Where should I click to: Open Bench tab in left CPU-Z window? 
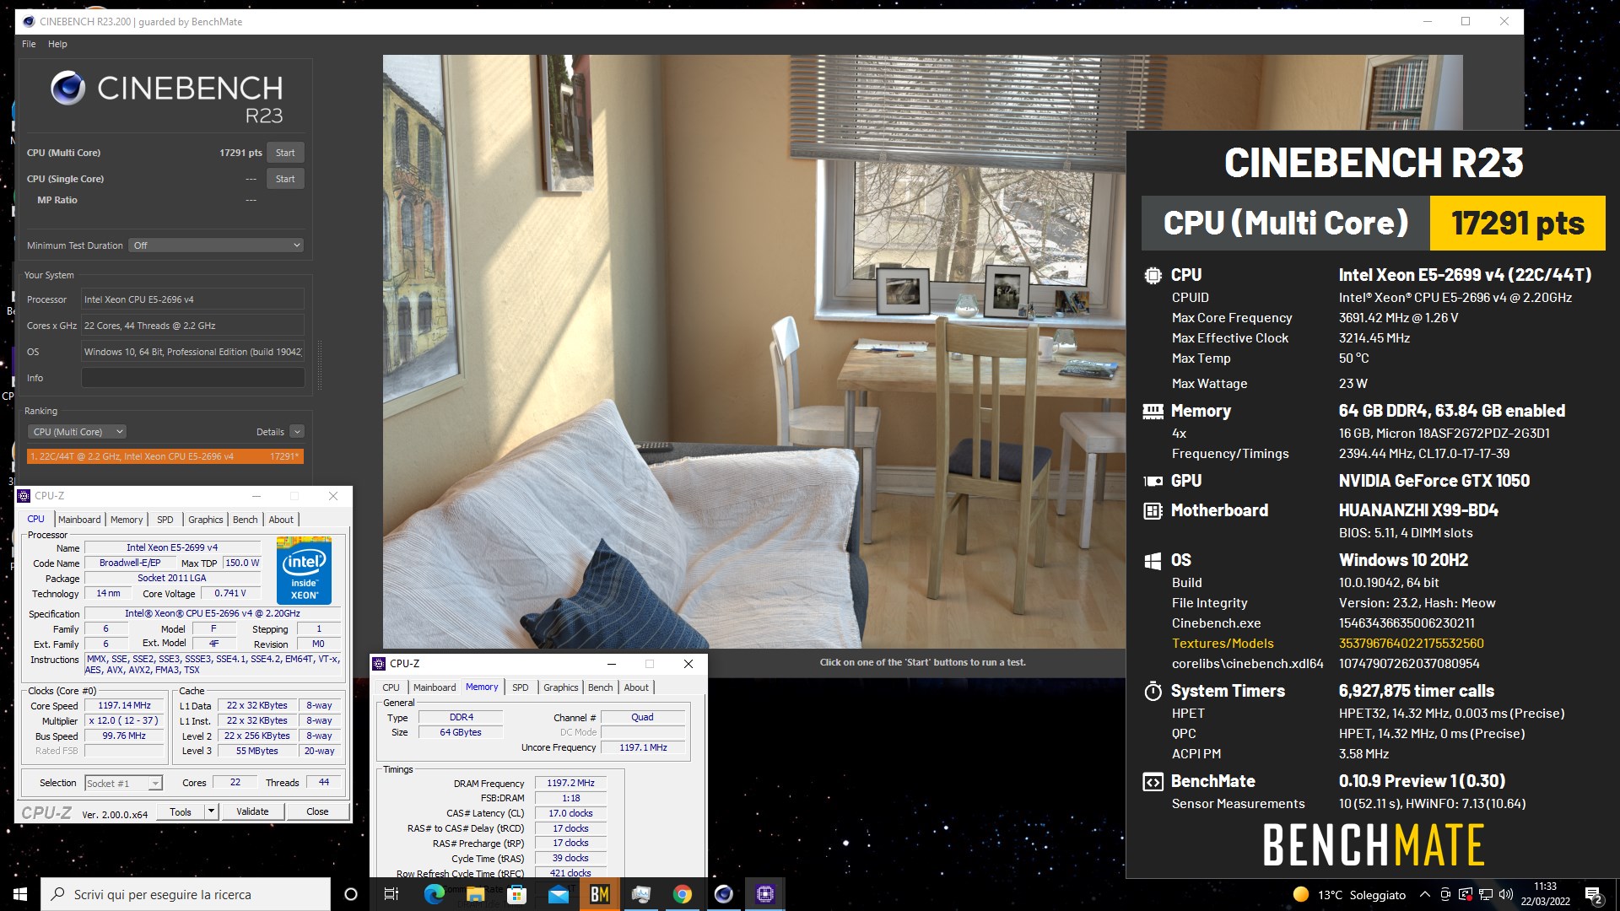point(246,520)
